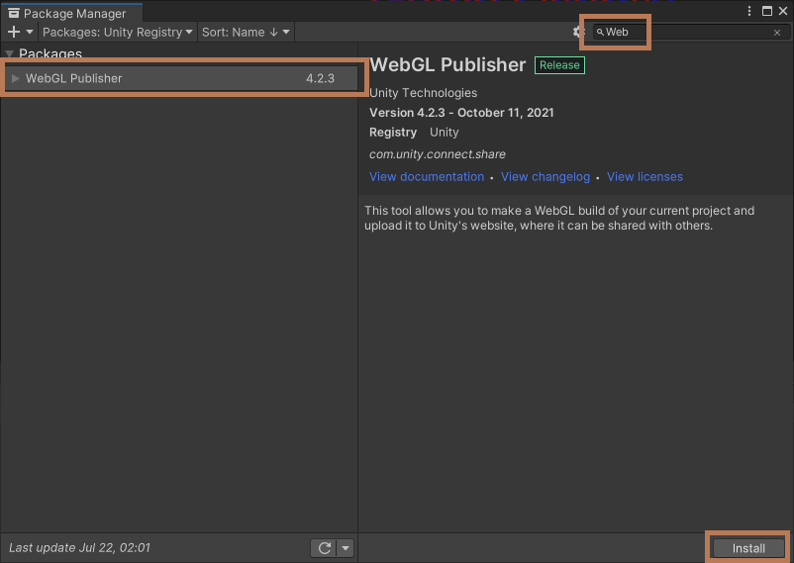Open the window kebab options menu
This screenshot has width=794, height=563.
coord(748,11)
